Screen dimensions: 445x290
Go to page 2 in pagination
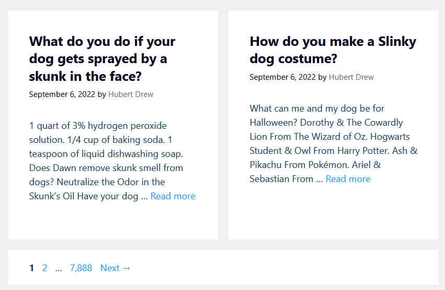click(45, 268)
